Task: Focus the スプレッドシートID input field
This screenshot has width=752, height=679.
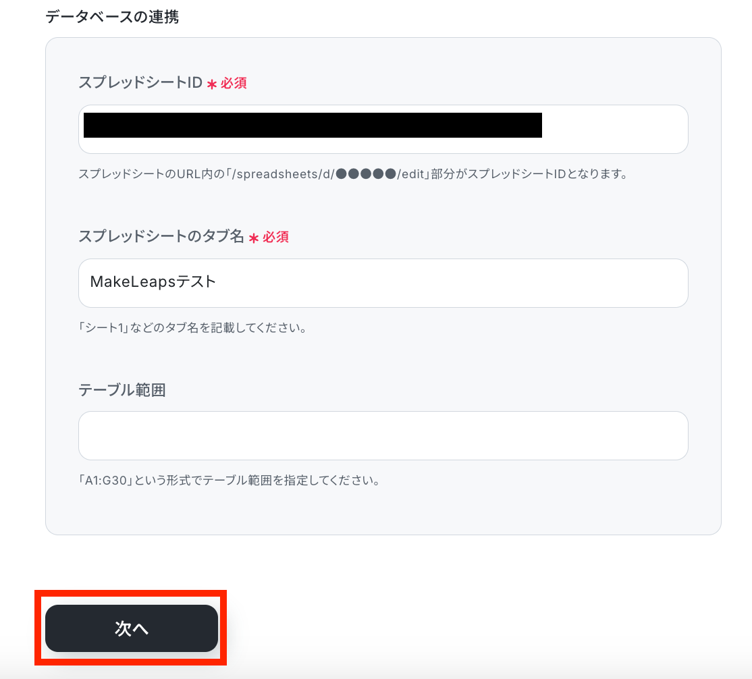Action: pyautogui.click(x=383, y=130)
